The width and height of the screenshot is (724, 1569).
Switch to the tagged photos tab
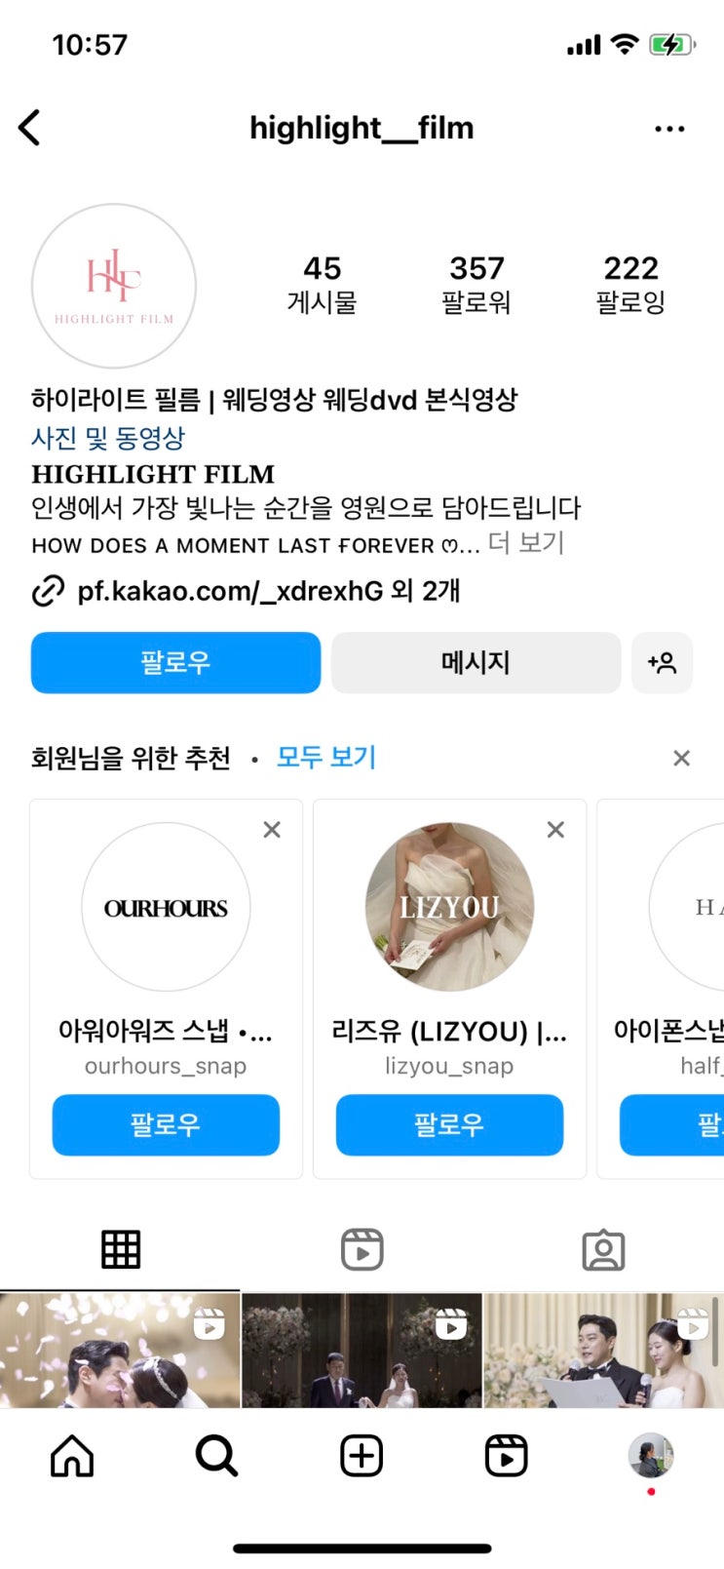pyautogui.click(x=603, y=1249)
